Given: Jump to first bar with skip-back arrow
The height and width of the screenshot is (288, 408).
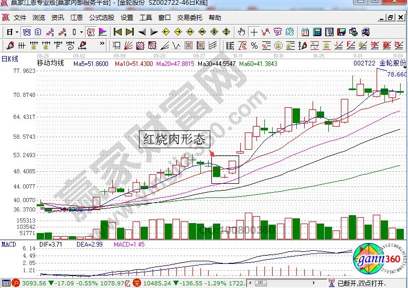Looking at the screenshot, I should click(117, 32).
